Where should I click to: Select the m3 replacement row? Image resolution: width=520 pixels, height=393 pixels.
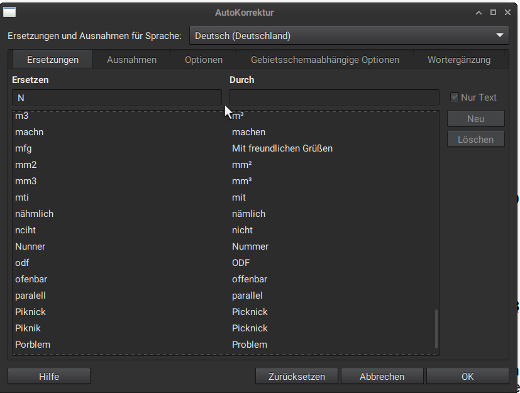click(x=226, y=116)
